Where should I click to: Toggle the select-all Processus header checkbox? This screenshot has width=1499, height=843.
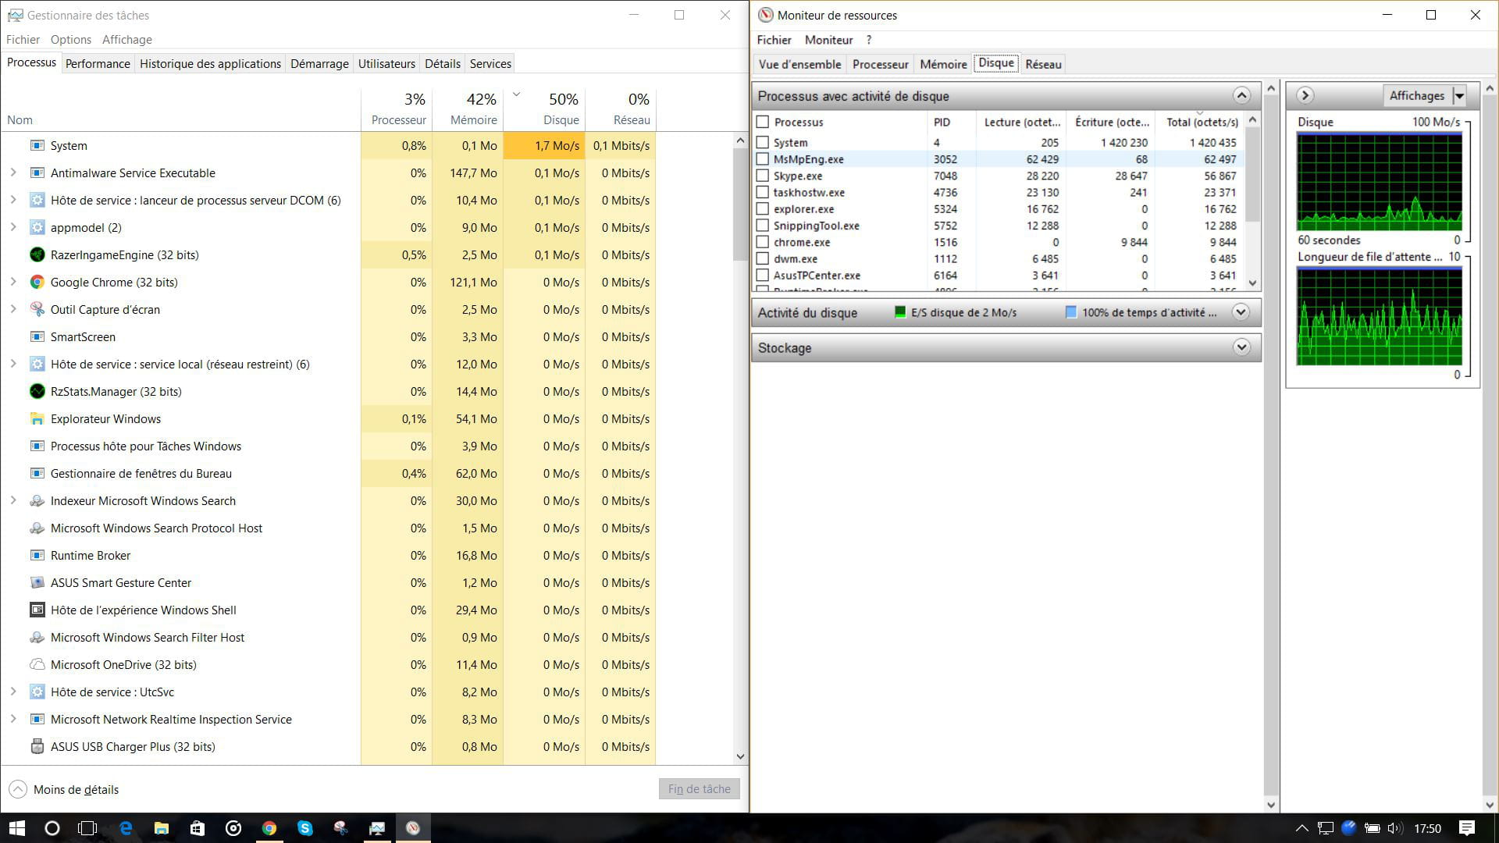[763, 122]
